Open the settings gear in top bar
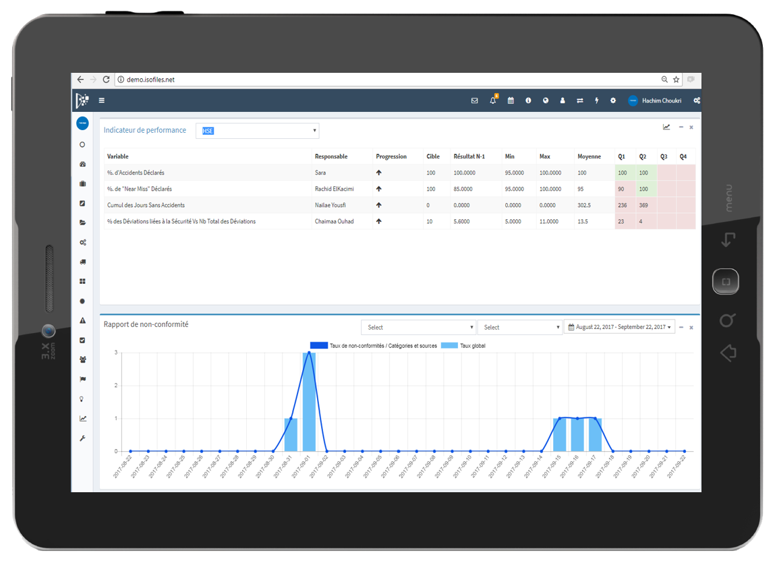This screenshot has width=775, height=561. click(613, 100)
